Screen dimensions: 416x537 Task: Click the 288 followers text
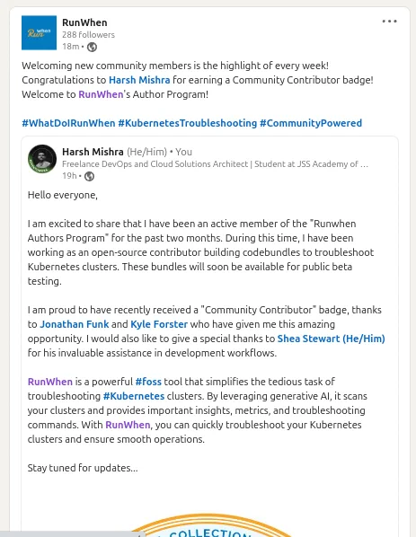click(88, 35)
